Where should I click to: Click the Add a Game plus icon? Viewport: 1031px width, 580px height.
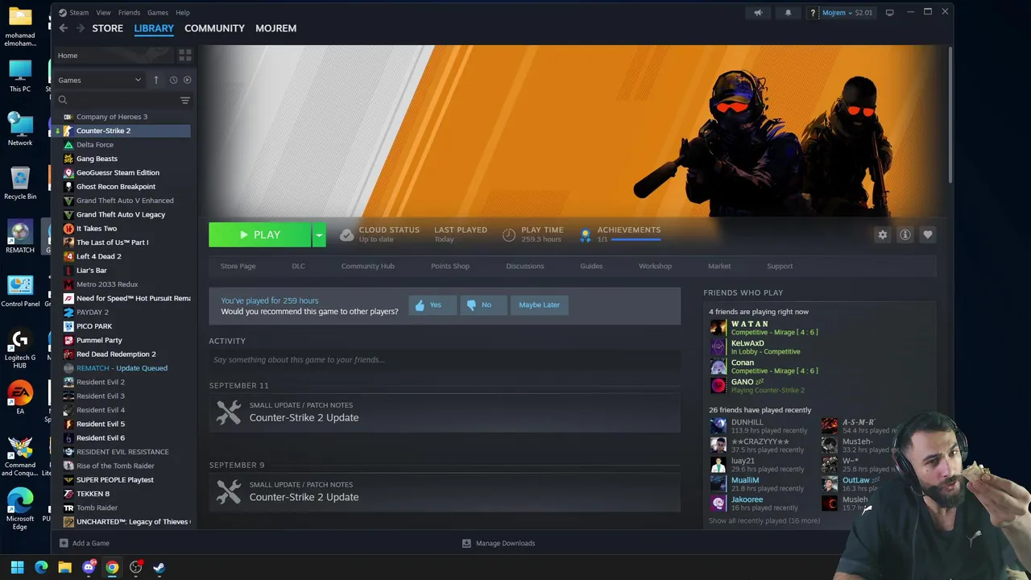click(x=64, y=543)
